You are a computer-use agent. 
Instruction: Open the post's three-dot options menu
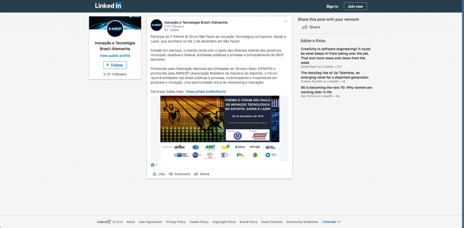[x=285, y=21]
